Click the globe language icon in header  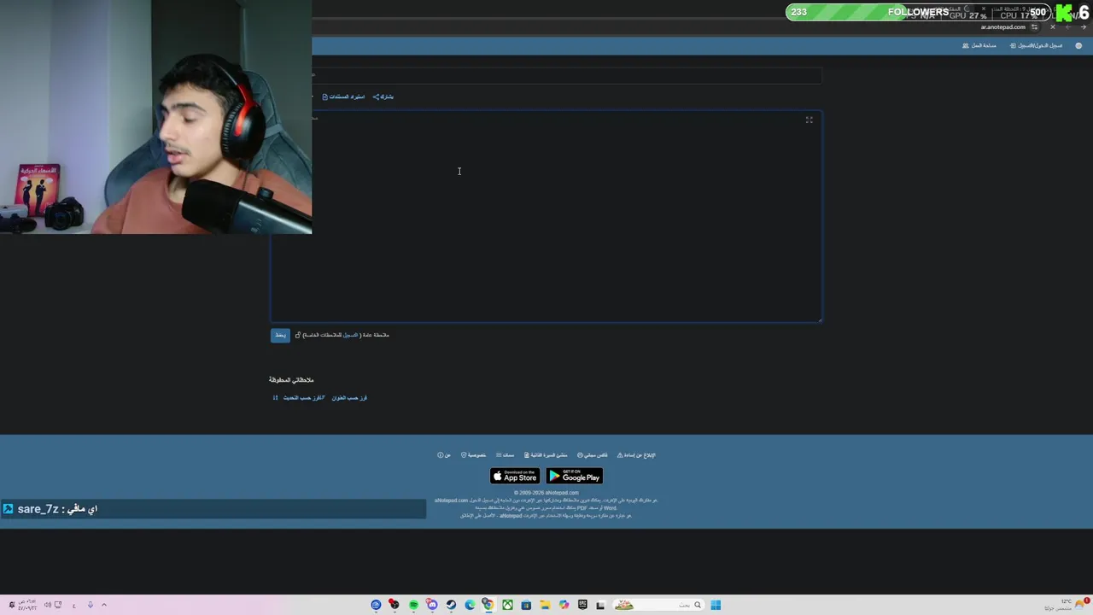tap(1079, 45)
